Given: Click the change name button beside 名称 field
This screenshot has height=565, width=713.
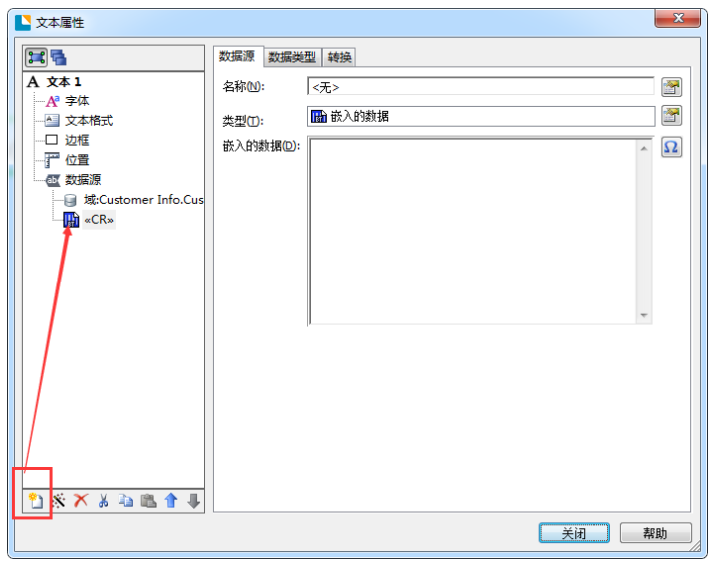Looking at the screenshot, I should 671,87.
